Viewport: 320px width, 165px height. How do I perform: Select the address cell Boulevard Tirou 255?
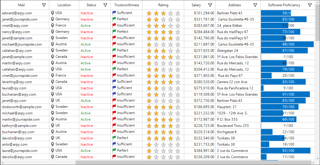point(238,126)
